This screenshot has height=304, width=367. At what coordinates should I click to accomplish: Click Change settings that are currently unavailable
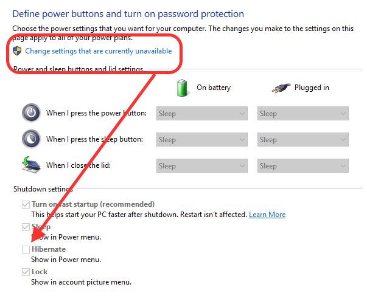99,51
